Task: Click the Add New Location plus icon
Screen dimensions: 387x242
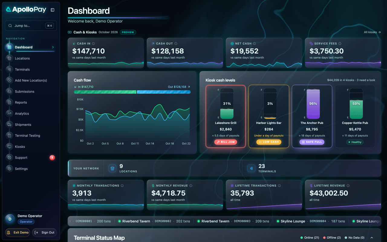Action: pyautogui.click(x=9, y=80)
